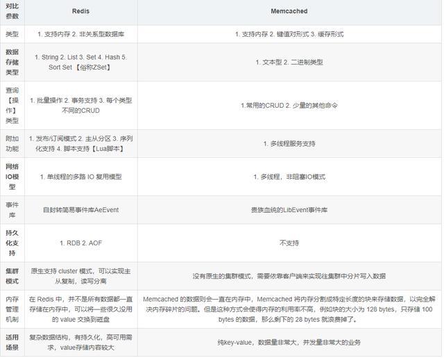Select cell '单线程的多路 IO 复用模型'
The height and width of the screenshot is (358, 444).
(x=80, y=177)
